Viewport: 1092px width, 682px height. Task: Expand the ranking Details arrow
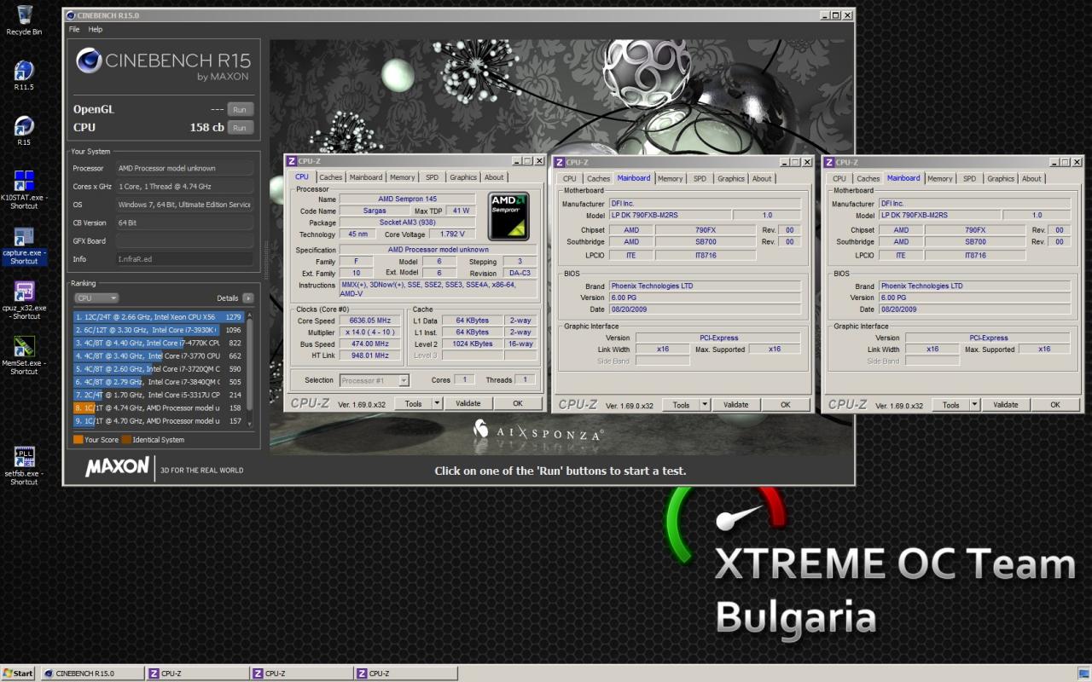click(x=247, y=298)
